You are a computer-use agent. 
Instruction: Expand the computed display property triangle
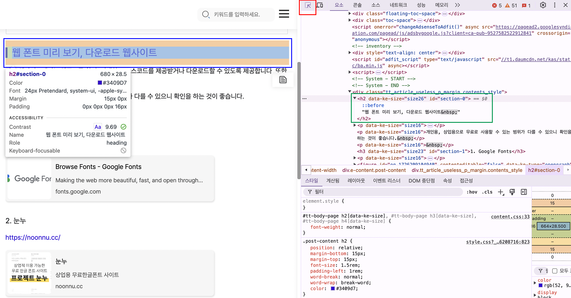click(535, 295)
